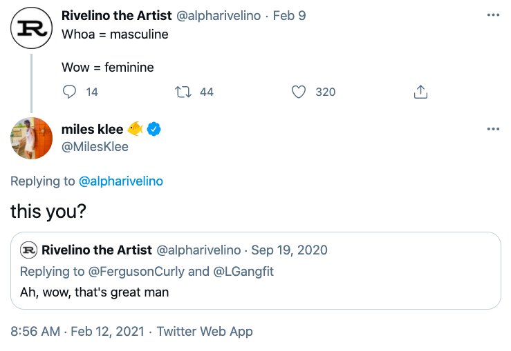
Task: Open the quoted tweet 'Ah, wow, that's great man'
Action: (x=256, y=270)
